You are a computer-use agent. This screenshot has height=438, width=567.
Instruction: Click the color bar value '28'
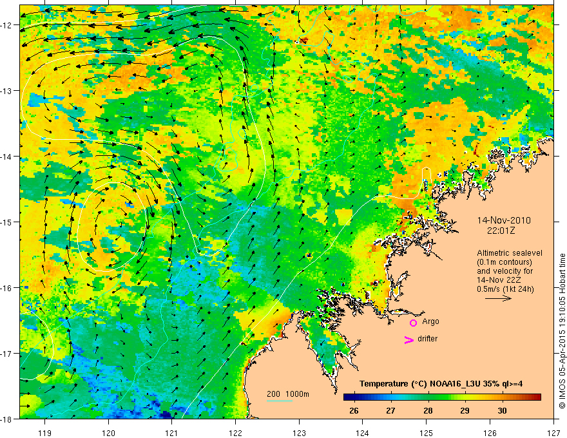coord(428,410)
